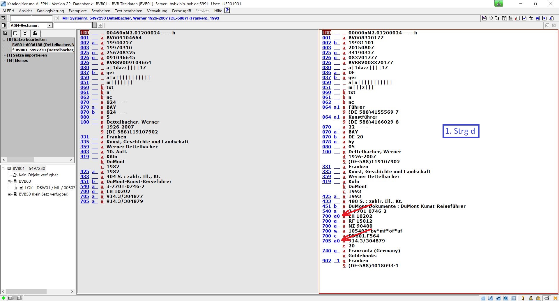Open the ADM-Systemnr. dropdown

pos(49,26)
